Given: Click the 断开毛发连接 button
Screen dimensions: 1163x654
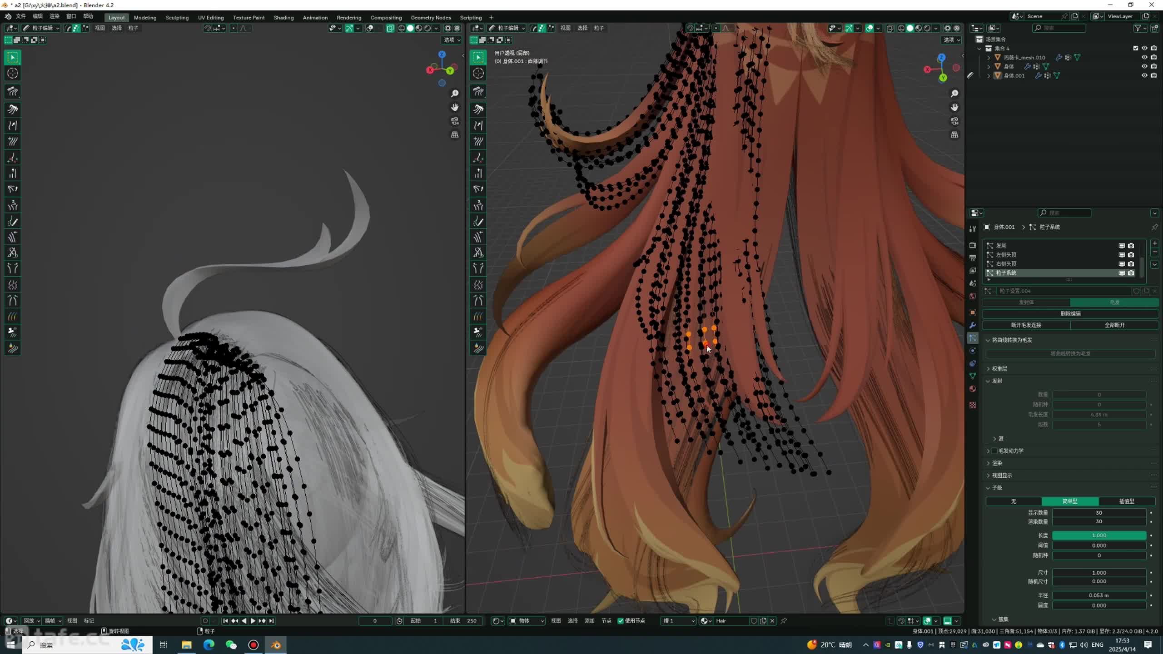Looking at the screenshot, I should pos(1026,325).
